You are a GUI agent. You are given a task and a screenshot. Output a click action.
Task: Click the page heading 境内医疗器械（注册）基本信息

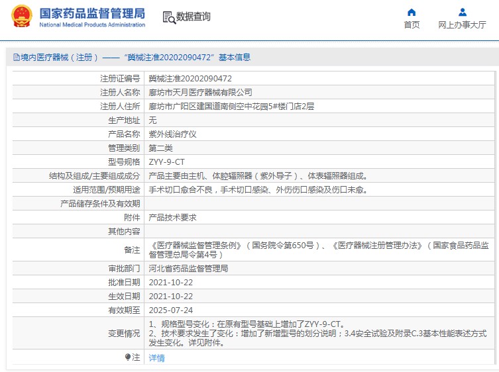pos(132,57)
